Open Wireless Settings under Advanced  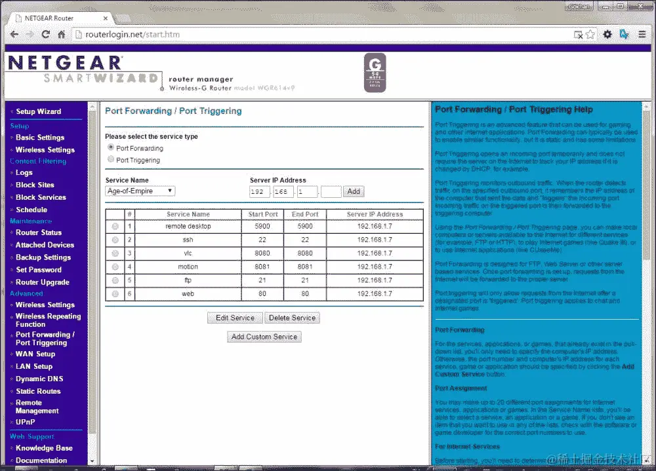point(45,305)
